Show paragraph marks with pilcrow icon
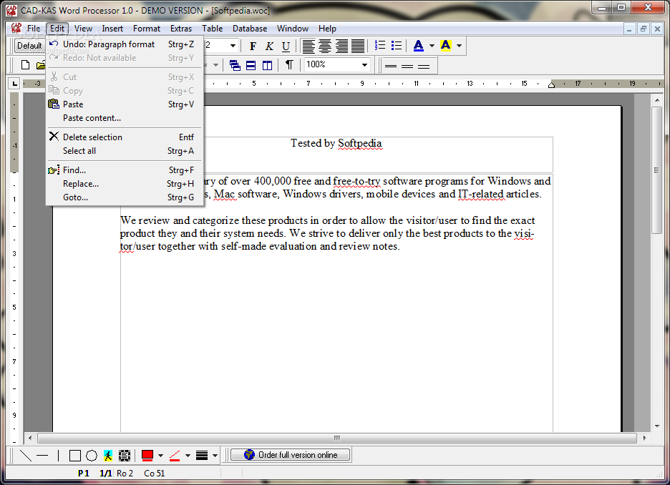 [x=289, y=65]
